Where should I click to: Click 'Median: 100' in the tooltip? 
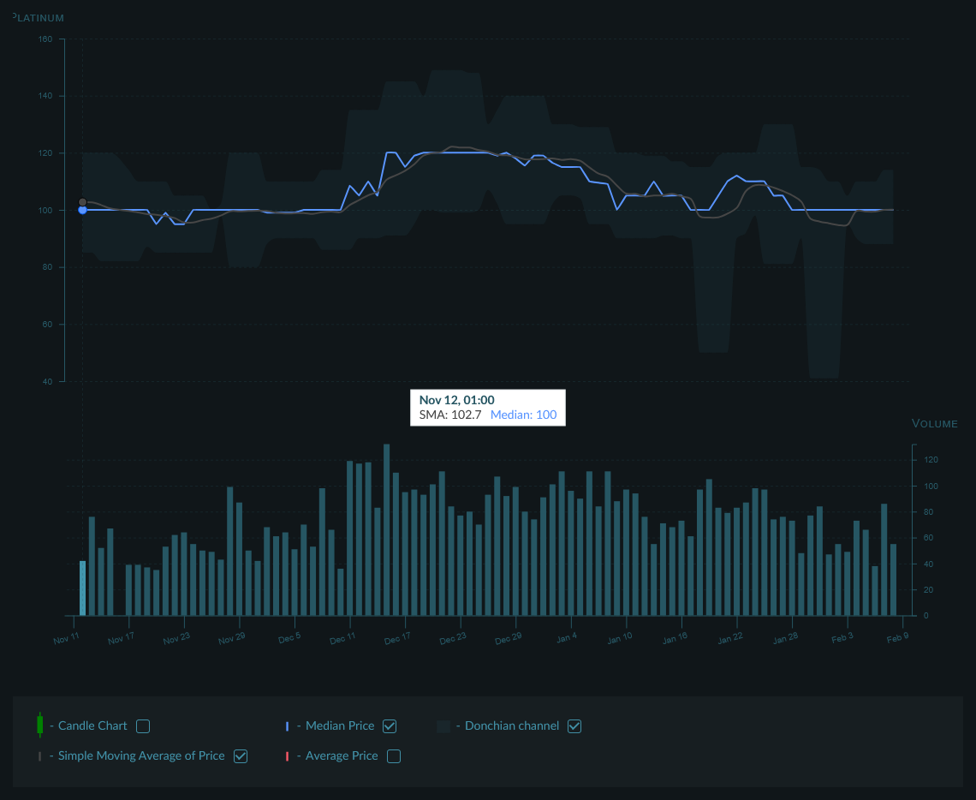(x=523, y=415)
